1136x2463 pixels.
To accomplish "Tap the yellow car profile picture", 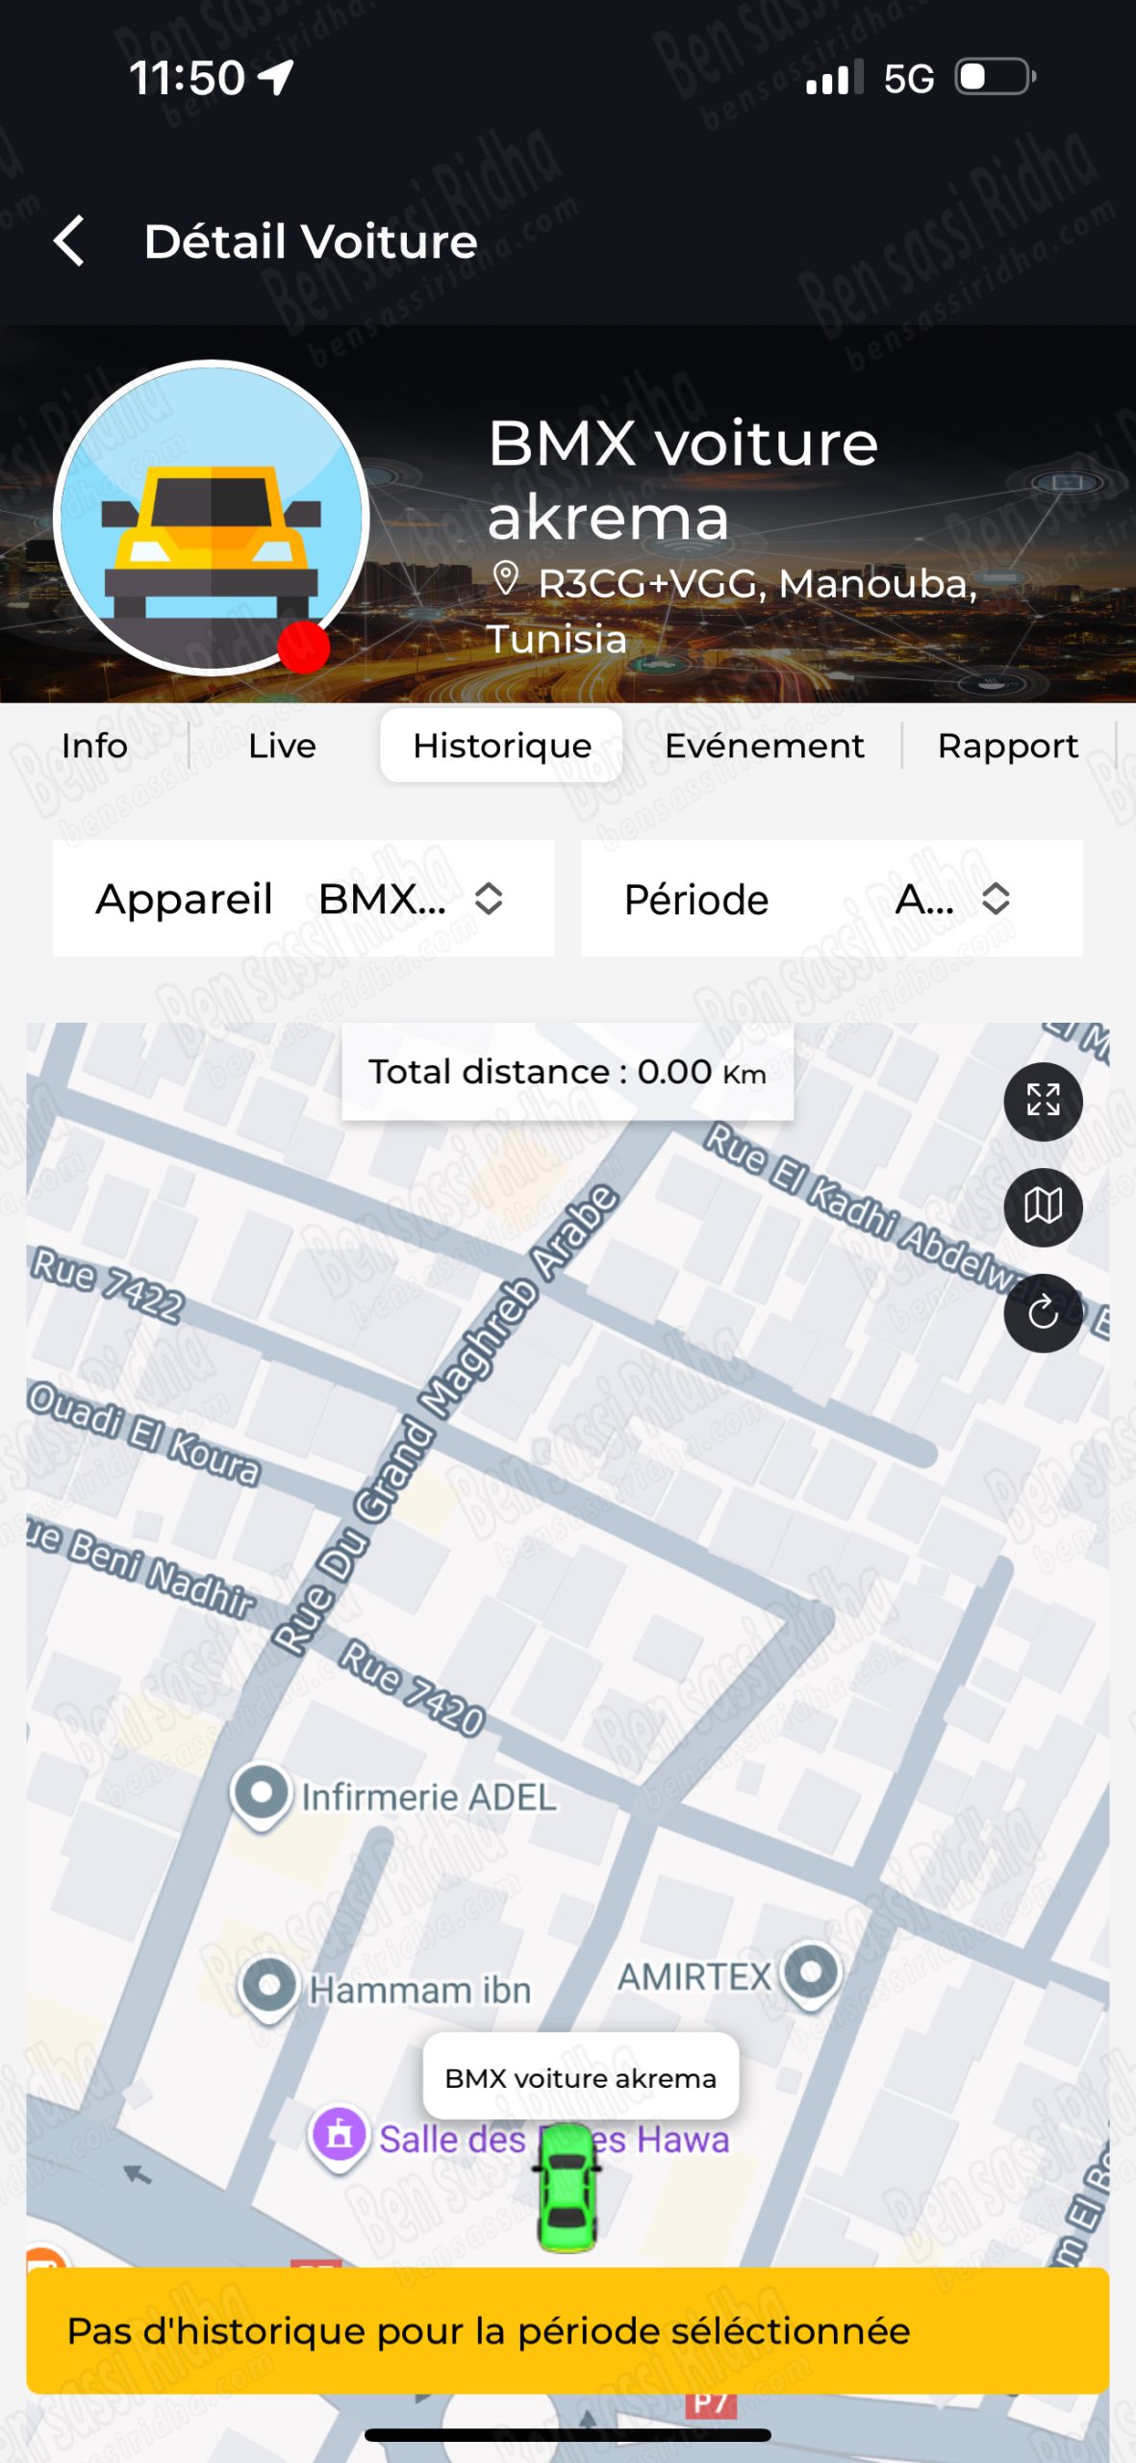I will [x=212, y=518].
